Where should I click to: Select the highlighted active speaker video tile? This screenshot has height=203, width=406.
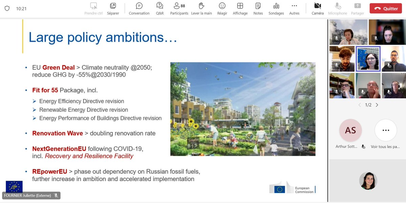(368, 59)
